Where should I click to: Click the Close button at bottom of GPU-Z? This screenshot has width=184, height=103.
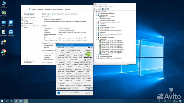[x=89, y=89]
